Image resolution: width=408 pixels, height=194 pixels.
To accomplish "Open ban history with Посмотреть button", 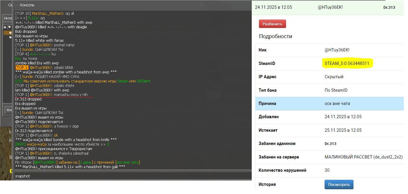I will pos(339,184).
